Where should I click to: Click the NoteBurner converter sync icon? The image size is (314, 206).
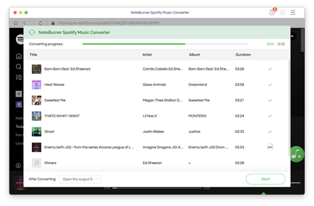[32, 32]
